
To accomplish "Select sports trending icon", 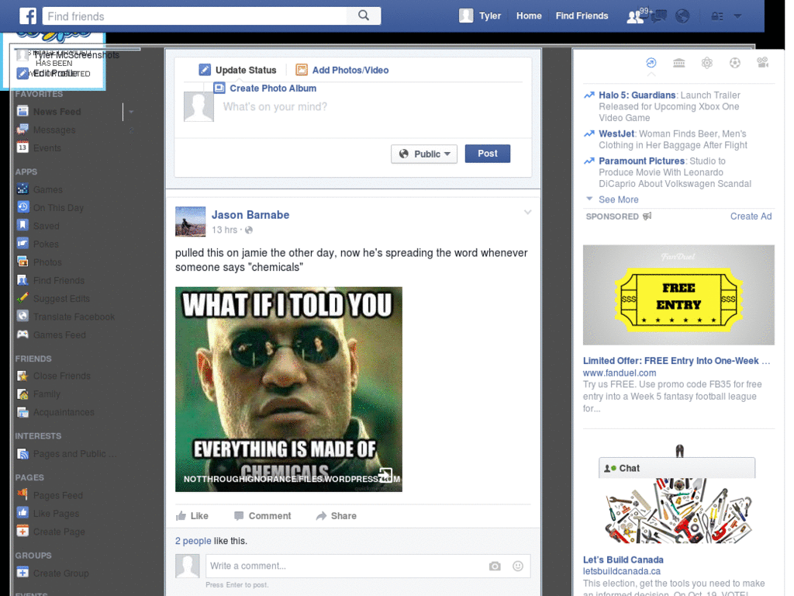I will tap(735, 63).
